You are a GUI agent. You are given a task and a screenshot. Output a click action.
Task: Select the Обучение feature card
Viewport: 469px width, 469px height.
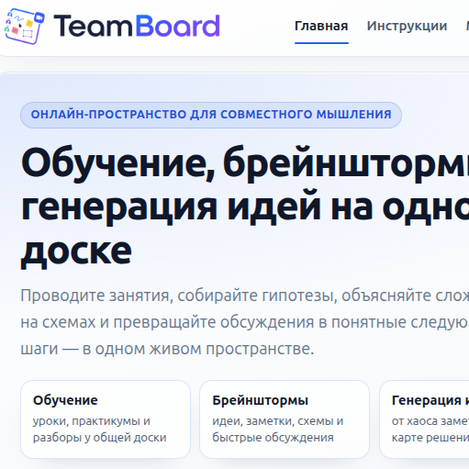106,419
